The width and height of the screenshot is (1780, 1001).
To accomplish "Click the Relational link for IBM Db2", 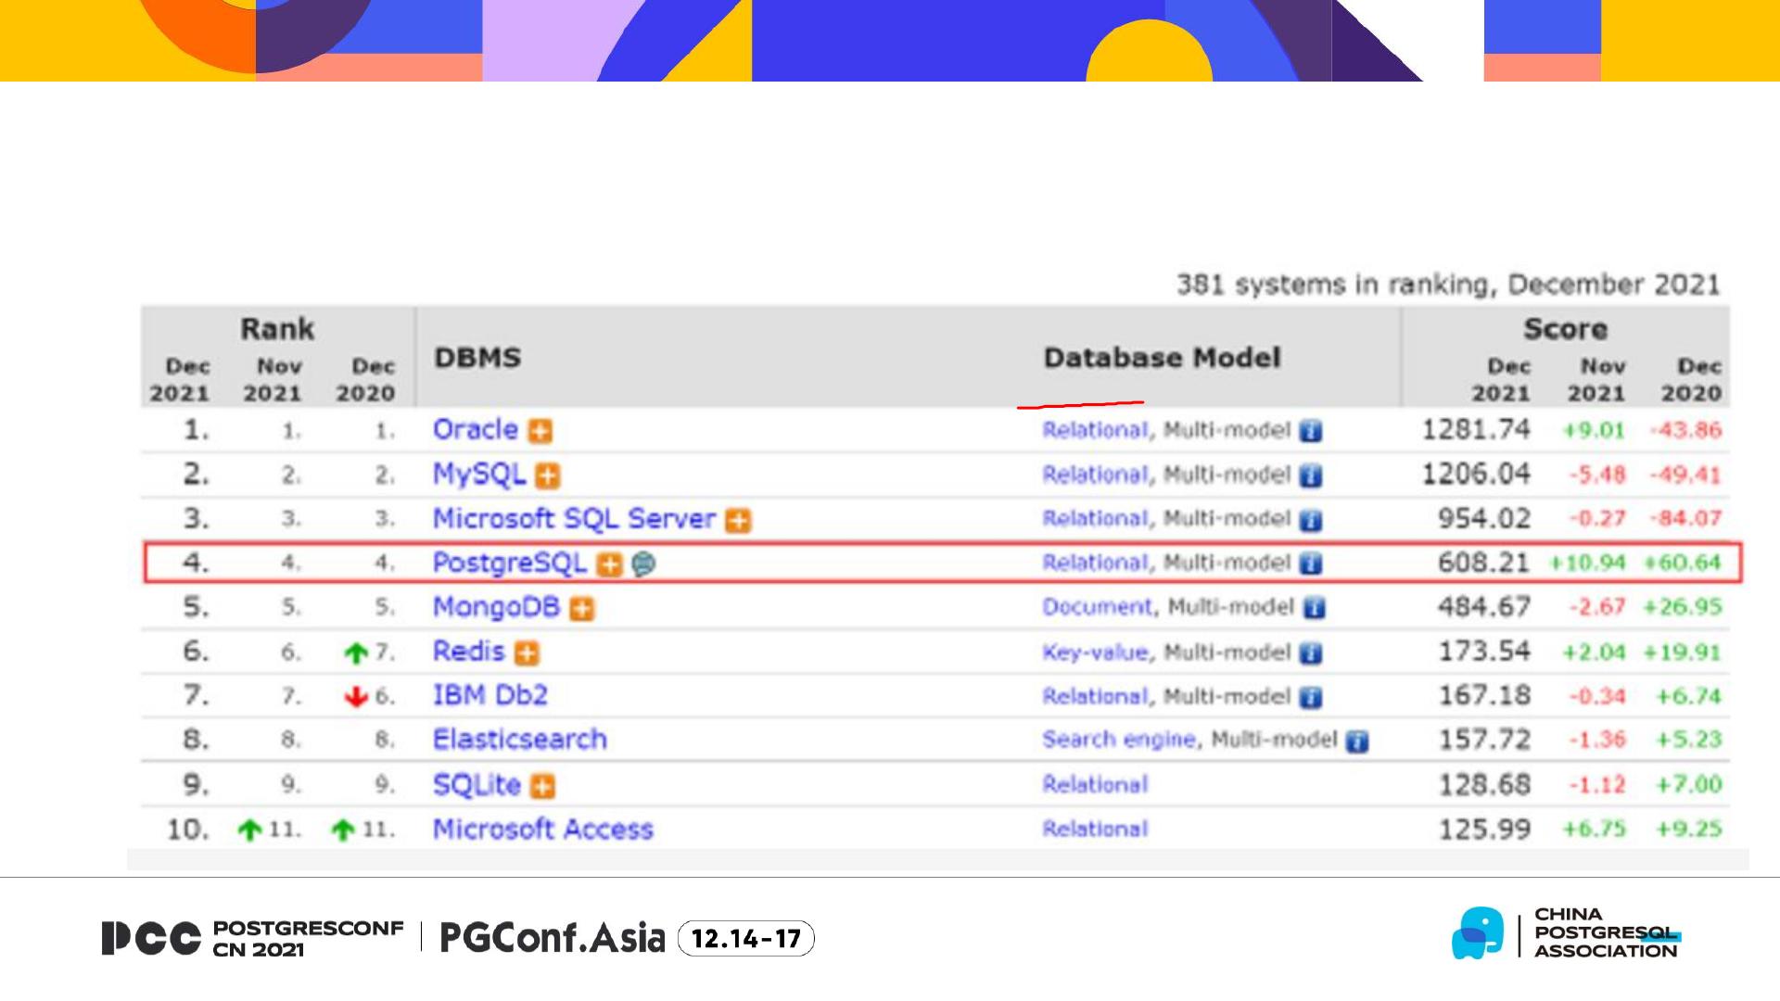I will point(1095,696).
